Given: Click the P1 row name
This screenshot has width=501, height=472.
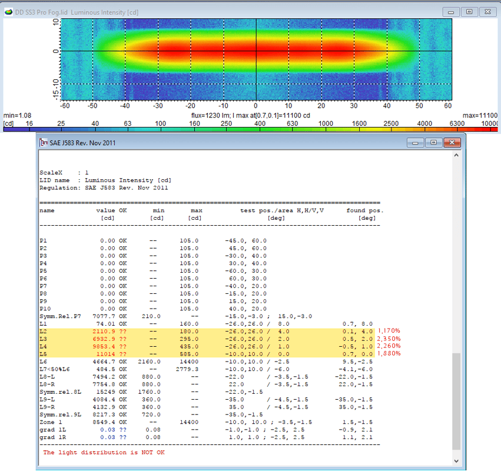Looking at the screenshot, I should coord(43,241).
